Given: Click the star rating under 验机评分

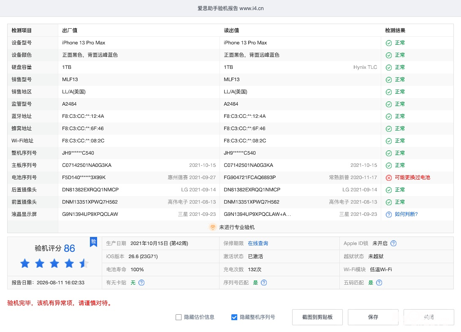Looking at the screenshot, I should tap(54, 263).
